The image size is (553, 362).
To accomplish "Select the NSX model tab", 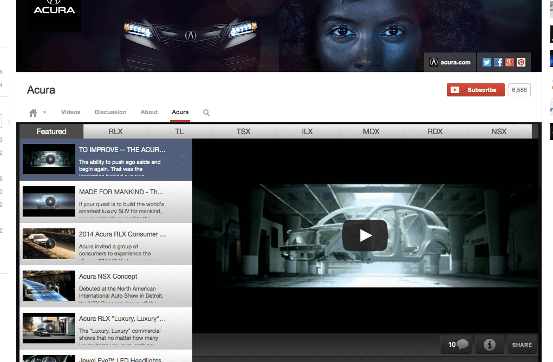I will pos(499,131).
